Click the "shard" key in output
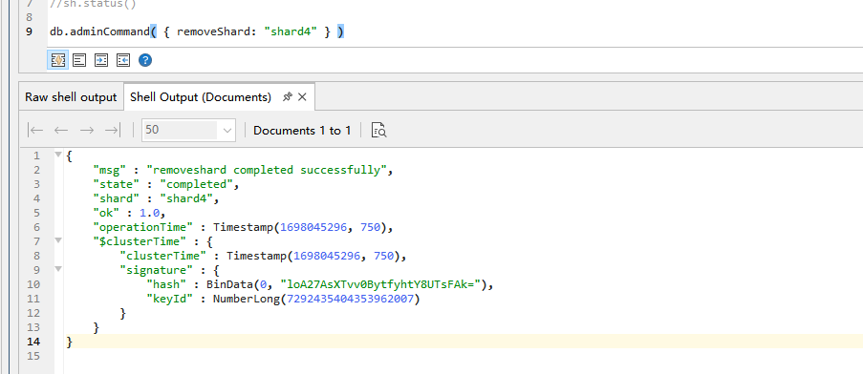This screenshot has height=374, width=863. coord(117,198)
